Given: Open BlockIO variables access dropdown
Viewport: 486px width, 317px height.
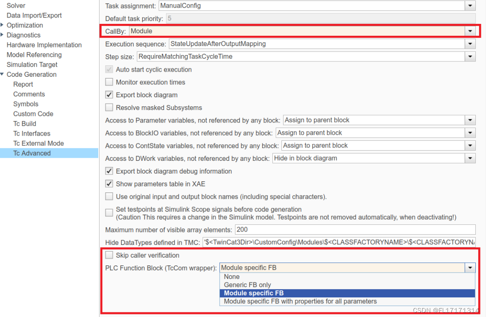Looking at the screenshot, I should pyautogui.click(x=470, y=133).
